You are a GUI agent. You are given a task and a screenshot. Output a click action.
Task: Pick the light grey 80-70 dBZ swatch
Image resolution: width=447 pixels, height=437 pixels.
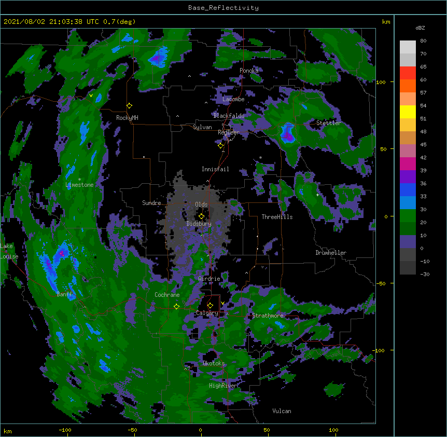coord(408,47)
